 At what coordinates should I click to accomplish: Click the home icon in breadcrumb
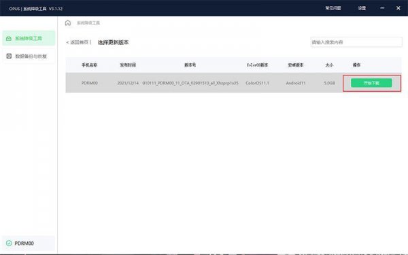pyautogui.click(x=68, y=23)
